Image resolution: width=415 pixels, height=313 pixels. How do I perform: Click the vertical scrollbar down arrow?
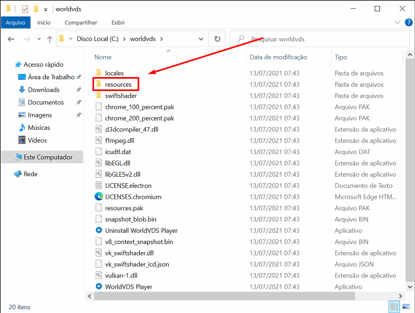pos(410,287)
